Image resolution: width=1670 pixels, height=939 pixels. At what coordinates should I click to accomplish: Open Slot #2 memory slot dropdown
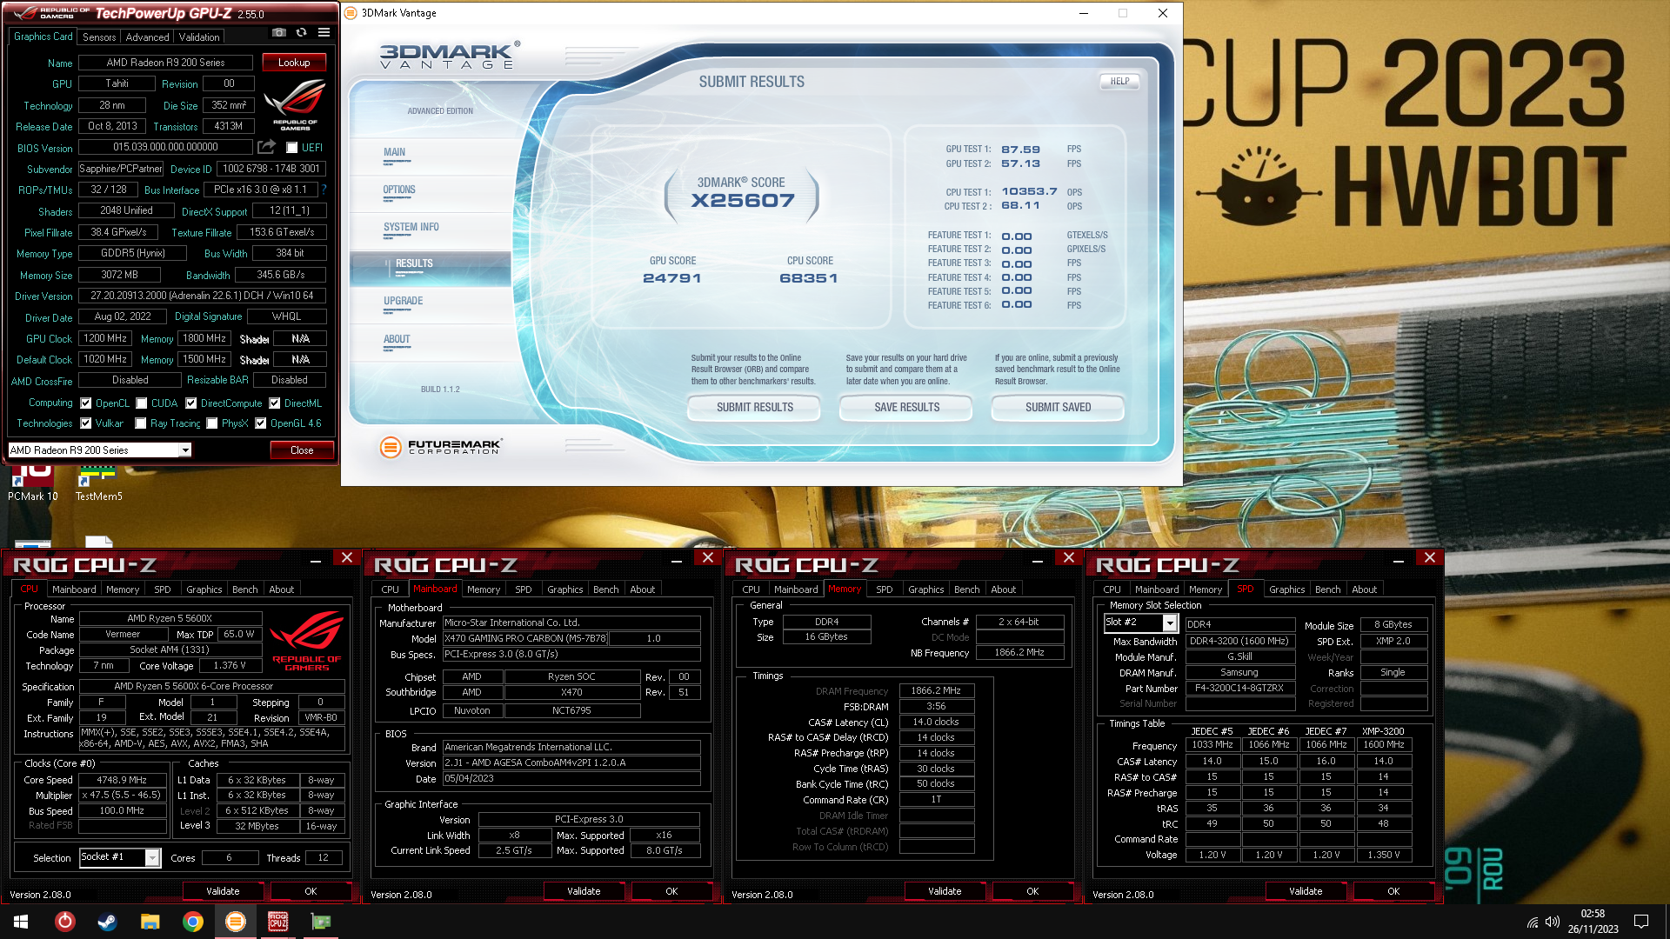(x=1170, y=623)
